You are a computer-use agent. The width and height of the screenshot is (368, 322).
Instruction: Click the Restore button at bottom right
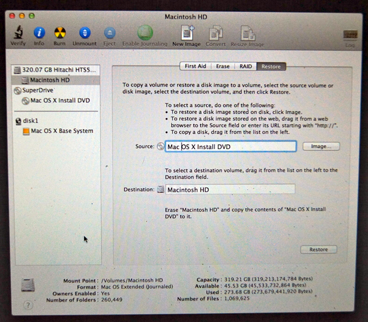(x=318, y=250)
